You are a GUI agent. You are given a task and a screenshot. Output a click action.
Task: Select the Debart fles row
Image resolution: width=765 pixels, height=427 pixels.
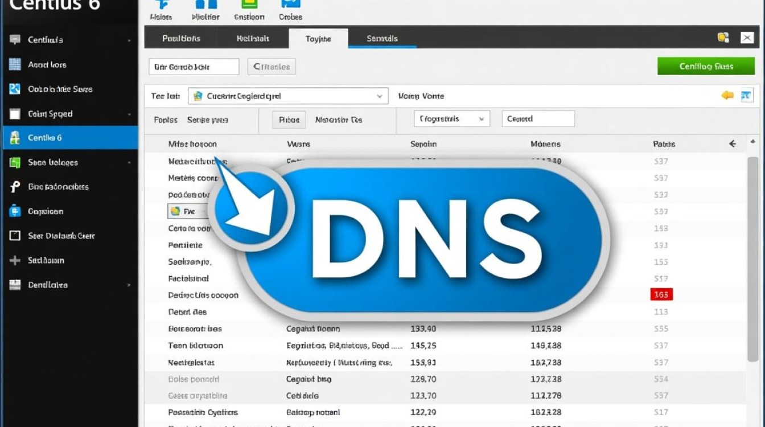(446, 312)
